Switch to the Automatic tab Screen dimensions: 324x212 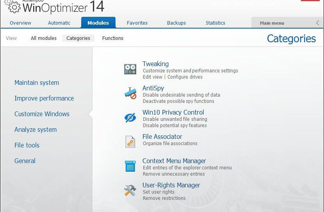(59, 23)
